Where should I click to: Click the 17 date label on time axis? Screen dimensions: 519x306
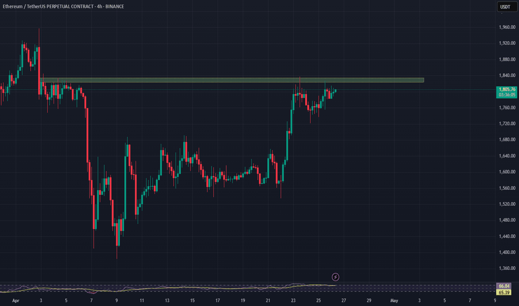click(x=218, y=300)
